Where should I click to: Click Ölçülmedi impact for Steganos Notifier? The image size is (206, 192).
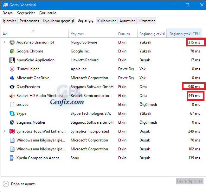(x=148, y=122)
